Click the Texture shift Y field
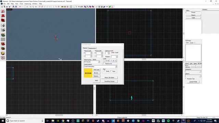Screen dimensions: 219x123 coord(99,56)
